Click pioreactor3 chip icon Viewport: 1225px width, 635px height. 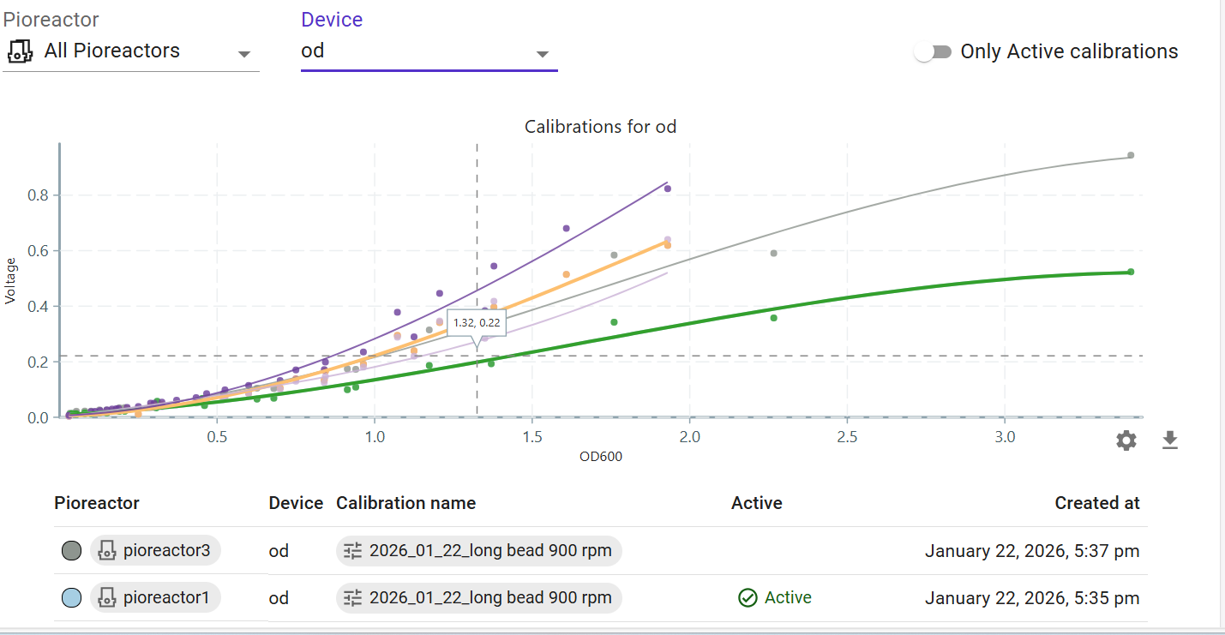[107, 550]
